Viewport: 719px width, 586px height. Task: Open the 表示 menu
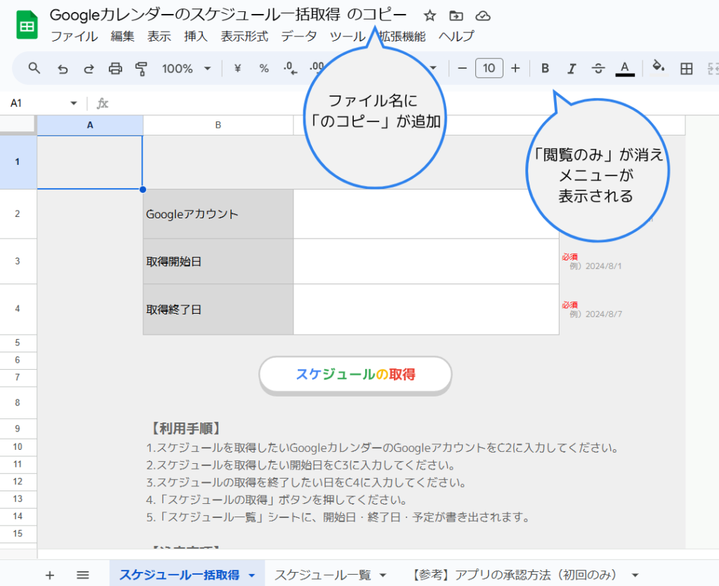(x=159, y=36)
